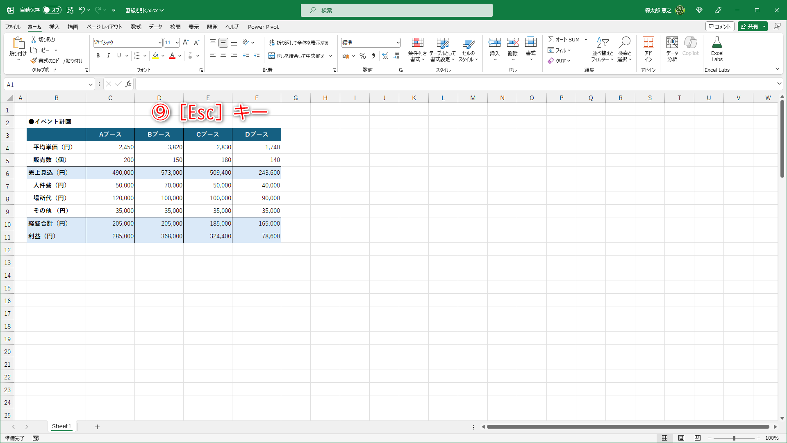Click the percent style icon
The width and height of the screenshot is (787, 443).
363,56
